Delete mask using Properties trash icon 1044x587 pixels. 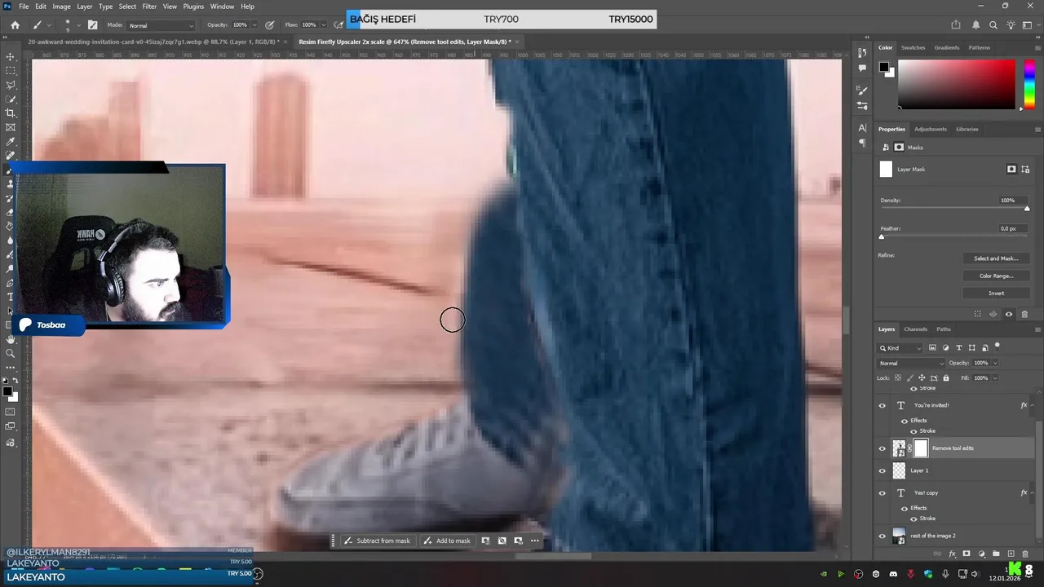point(1024,314)
